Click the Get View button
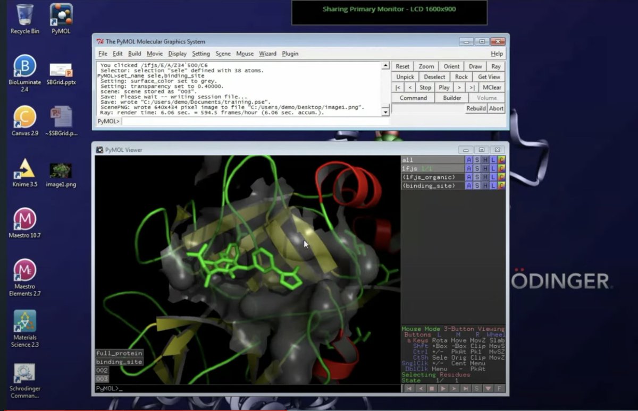This screenshot has width=638, height=411. click(x=489, y=77)
